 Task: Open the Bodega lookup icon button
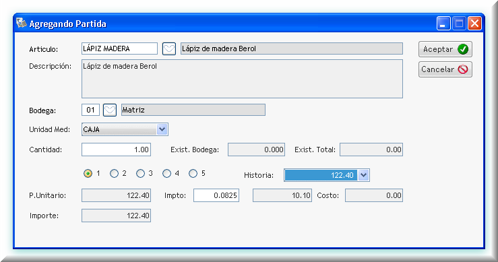[x=110, y=110]
